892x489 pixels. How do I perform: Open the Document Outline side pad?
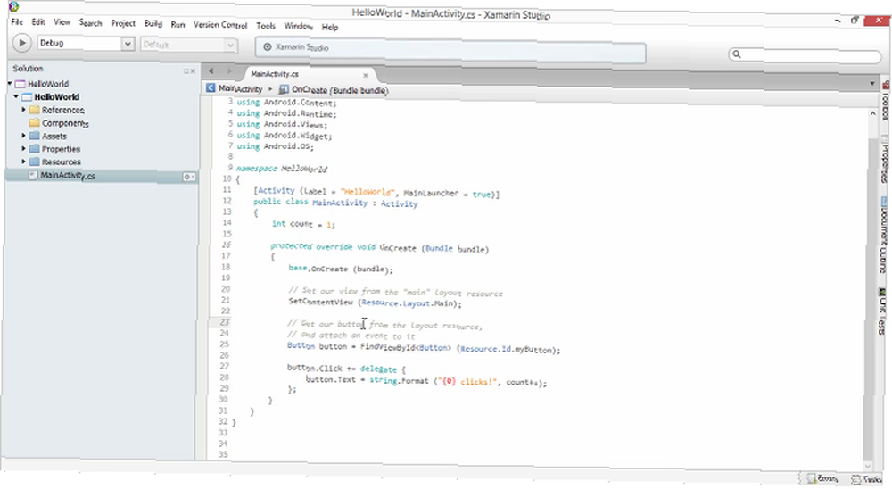pos(885,236)
